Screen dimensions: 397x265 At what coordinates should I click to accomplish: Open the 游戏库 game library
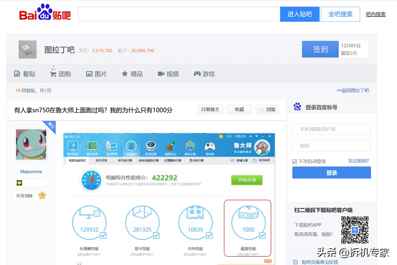pos(210,146)
